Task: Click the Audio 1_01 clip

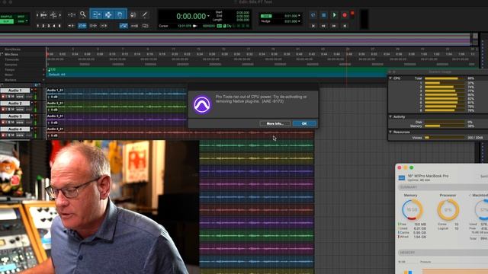Action: pyautogui.click(x=117, y=94)
